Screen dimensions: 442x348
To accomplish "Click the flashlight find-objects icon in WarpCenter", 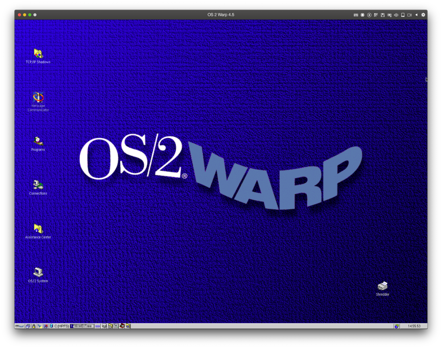I will [x=40, y=326].
